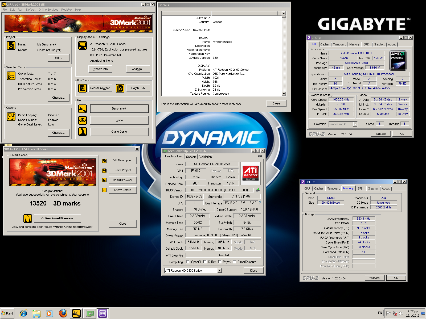Click the Details list scroll down arrow
The image size is (426, 319).
click(x=284, y=94)
